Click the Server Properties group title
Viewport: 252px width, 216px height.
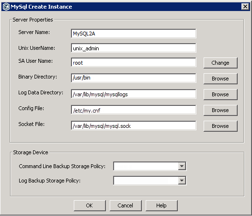pos(33,20)
